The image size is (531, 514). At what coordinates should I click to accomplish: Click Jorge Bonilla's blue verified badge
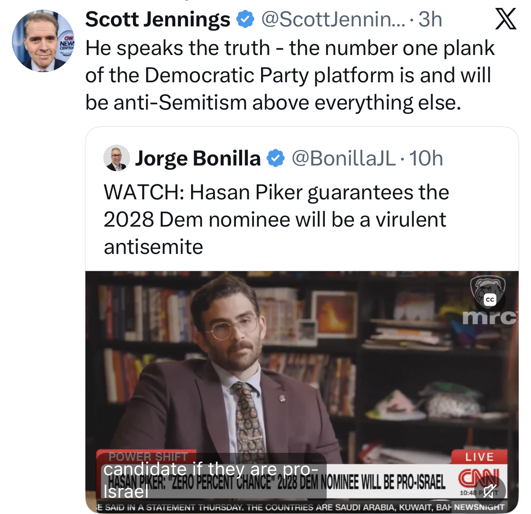(x=276, y=158)
